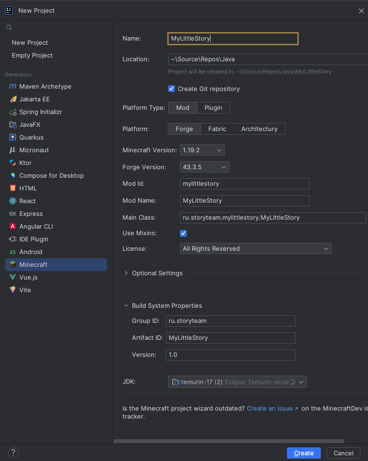
Task: Uncheck Create Git repository checkbox
Action: (172, 89)
